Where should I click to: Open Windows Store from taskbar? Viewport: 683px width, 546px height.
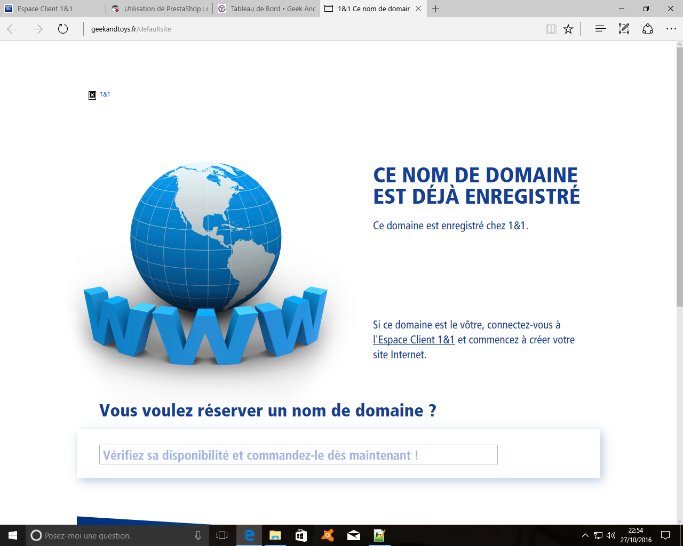coord(301,535)
